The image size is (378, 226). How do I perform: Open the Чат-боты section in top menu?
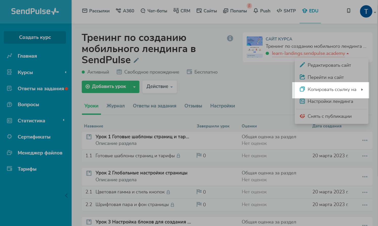coord(154,11)
